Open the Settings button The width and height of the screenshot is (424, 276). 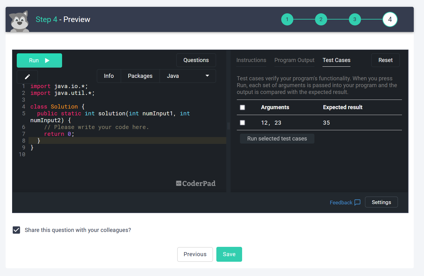pyautogui.click(x=381, y=202)
